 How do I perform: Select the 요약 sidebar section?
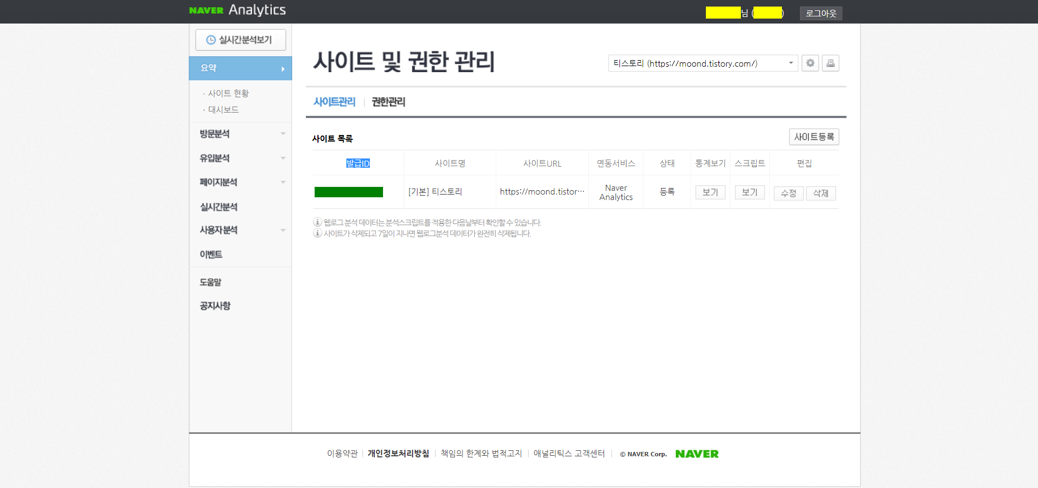tap(241, 68)
